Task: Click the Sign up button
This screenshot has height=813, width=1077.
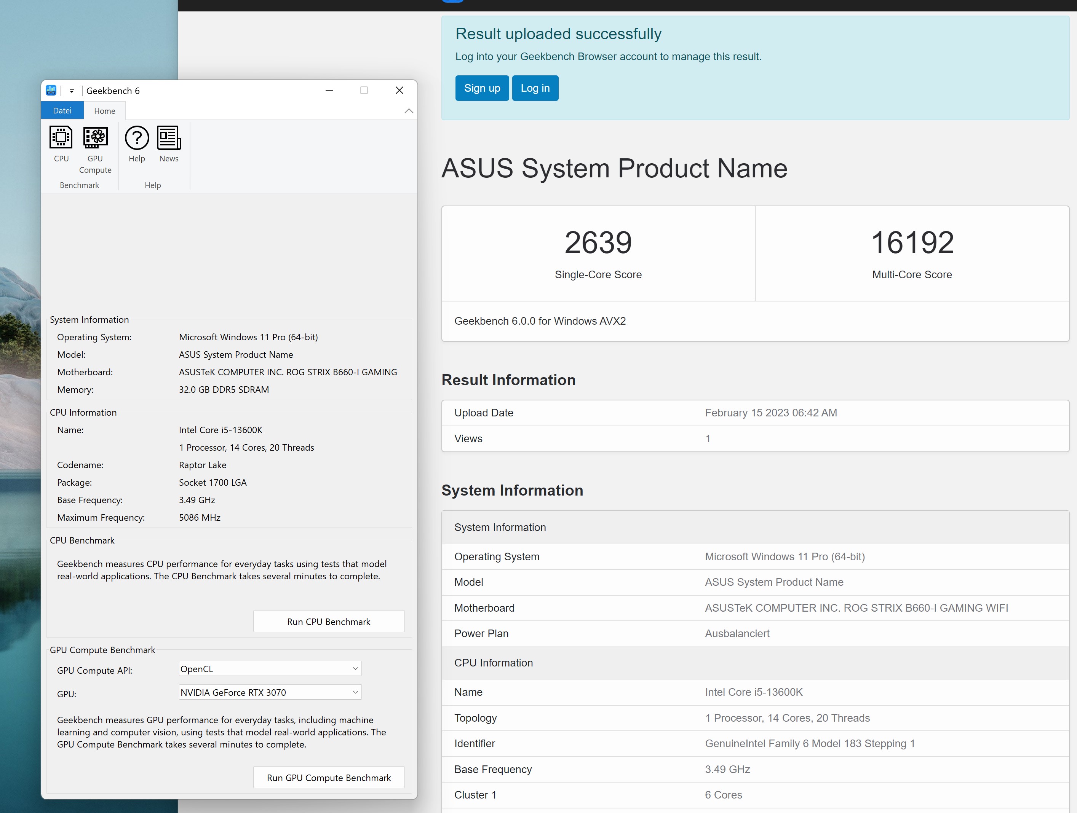Action: click(481, 88)
